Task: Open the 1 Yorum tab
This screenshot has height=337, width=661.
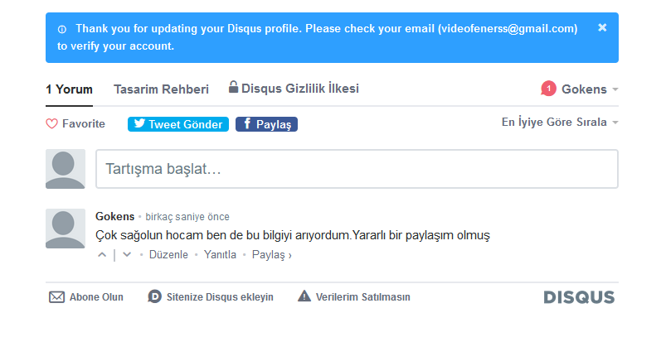Action: (x=69, y=89)
